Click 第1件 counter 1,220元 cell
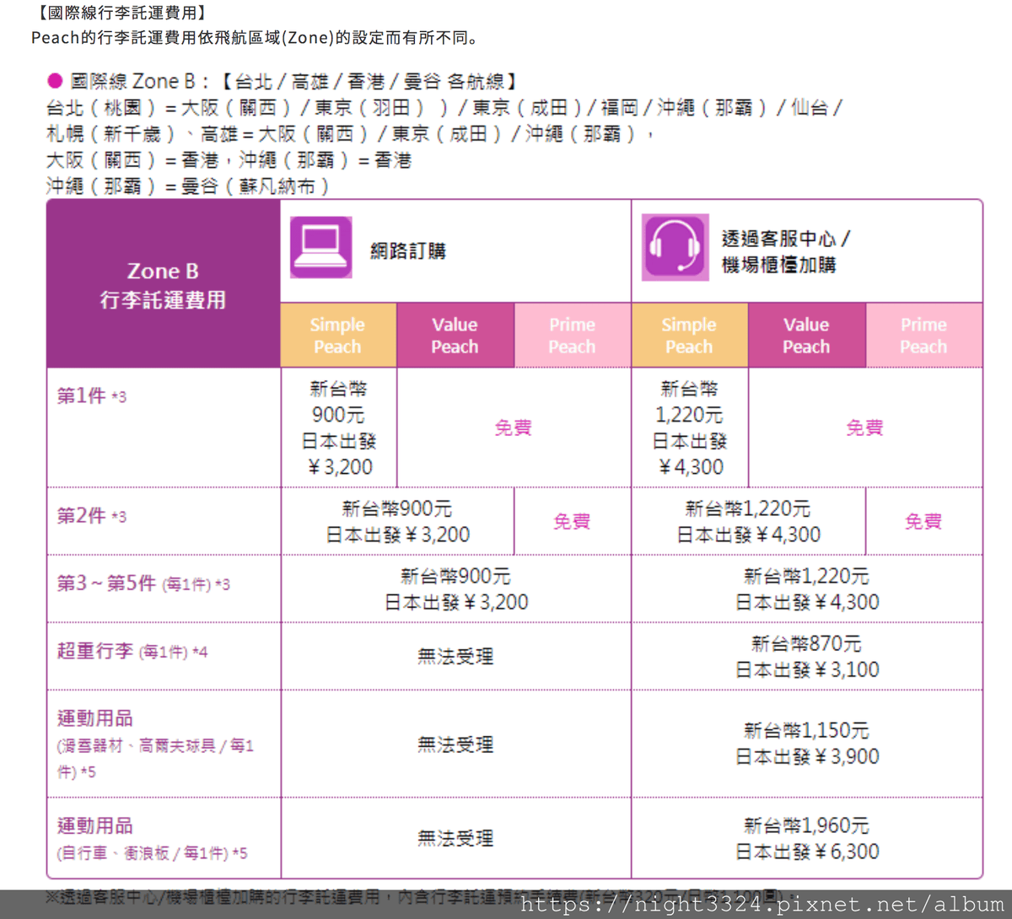Viewport: 1012px width, 919px height. 690,427
